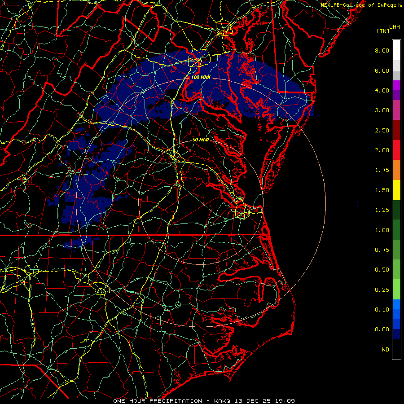Click the orange swatch on the scale
This screenshot has height=404, width=404.
[396, 170]
